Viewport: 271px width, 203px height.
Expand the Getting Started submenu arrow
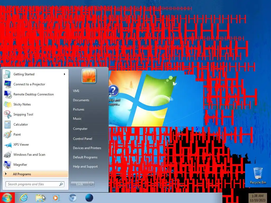(65, 74)
